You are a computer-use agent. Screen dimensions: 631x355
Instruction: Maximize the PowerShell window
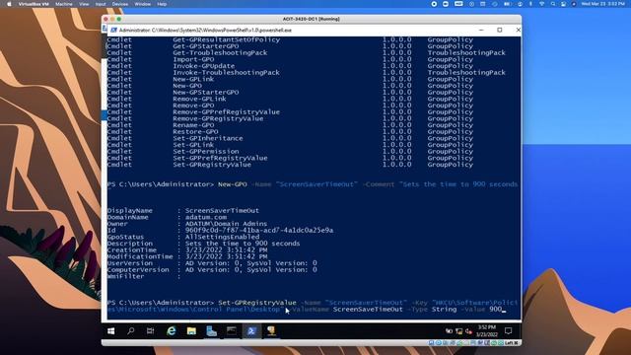click(500, 30)
